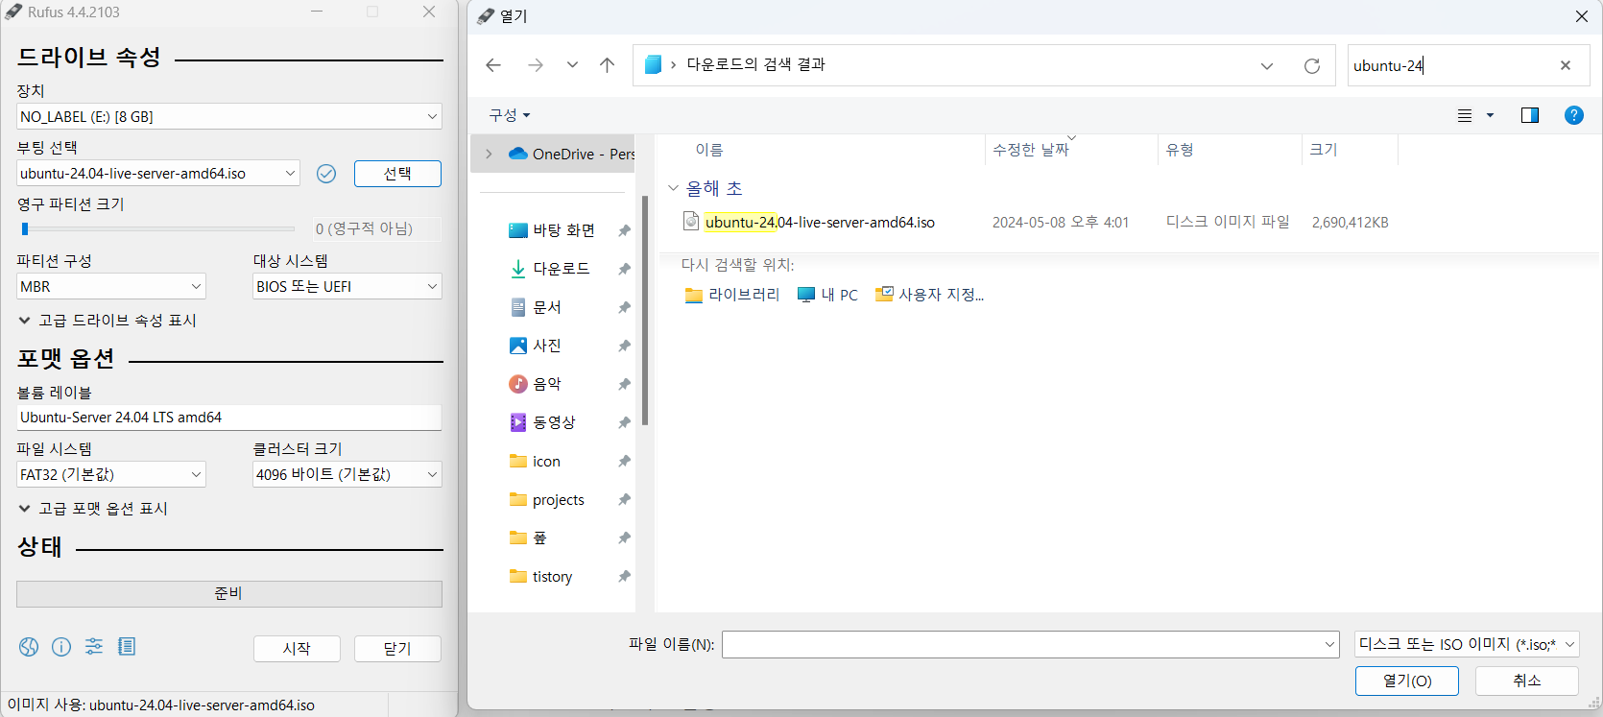Unpin the projects folder pin icon
Image resolution: width=1603 pixels, height=717 pixels.
point(624,500)
